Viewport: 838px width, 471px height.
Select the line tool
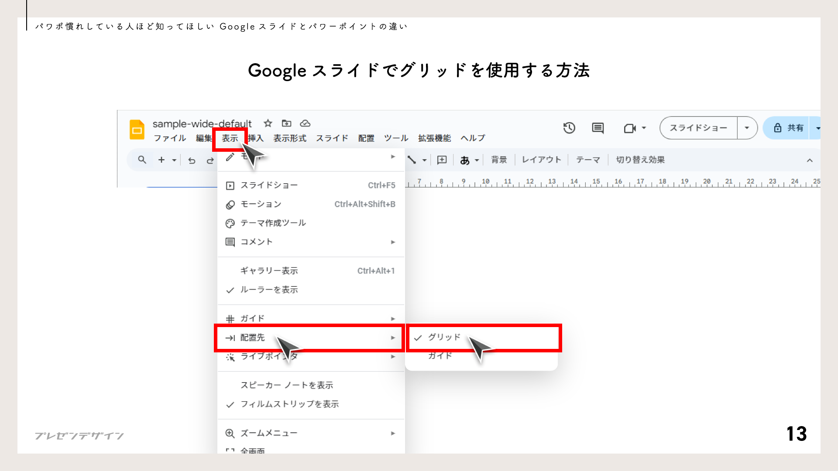tap(412, 160)
